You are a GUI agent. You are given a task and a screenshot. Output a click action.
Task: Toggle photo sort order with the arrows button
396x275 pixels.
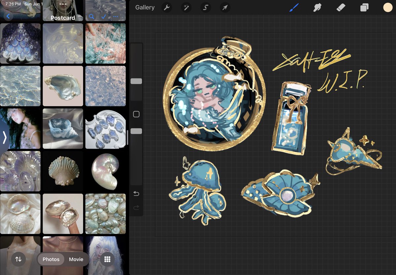18,259
